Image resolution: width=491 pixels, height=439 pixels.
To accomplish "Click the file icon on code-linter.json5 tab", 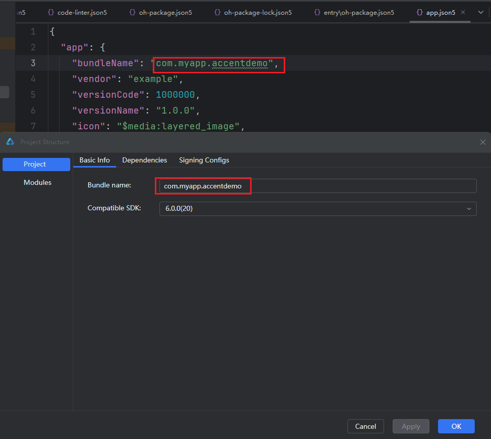I will tap(51, 12).
